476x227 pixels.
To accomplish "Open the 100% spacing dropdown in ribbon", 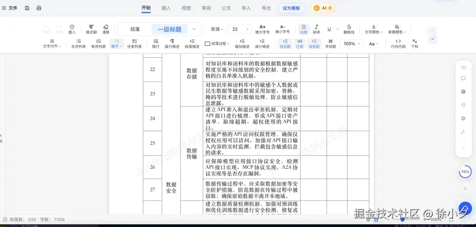I will 351,44.
